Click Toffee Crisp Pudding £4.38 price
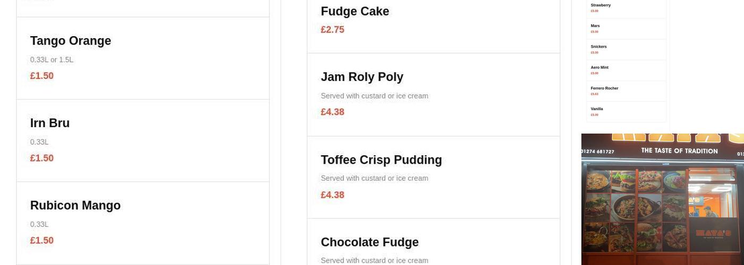Image resolution: width=744 pixels, height=265 pixels. coord(333,195)
